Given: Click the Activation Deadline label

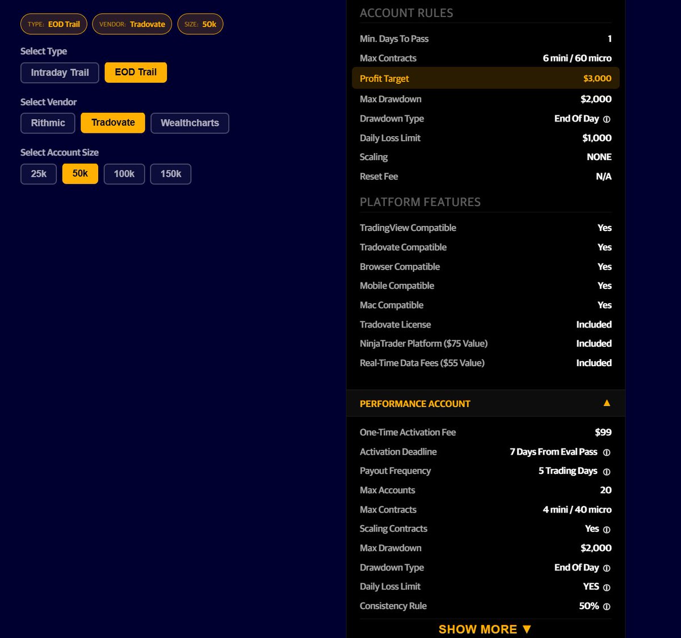Looking at the screenshot, I should pos(398,452).
